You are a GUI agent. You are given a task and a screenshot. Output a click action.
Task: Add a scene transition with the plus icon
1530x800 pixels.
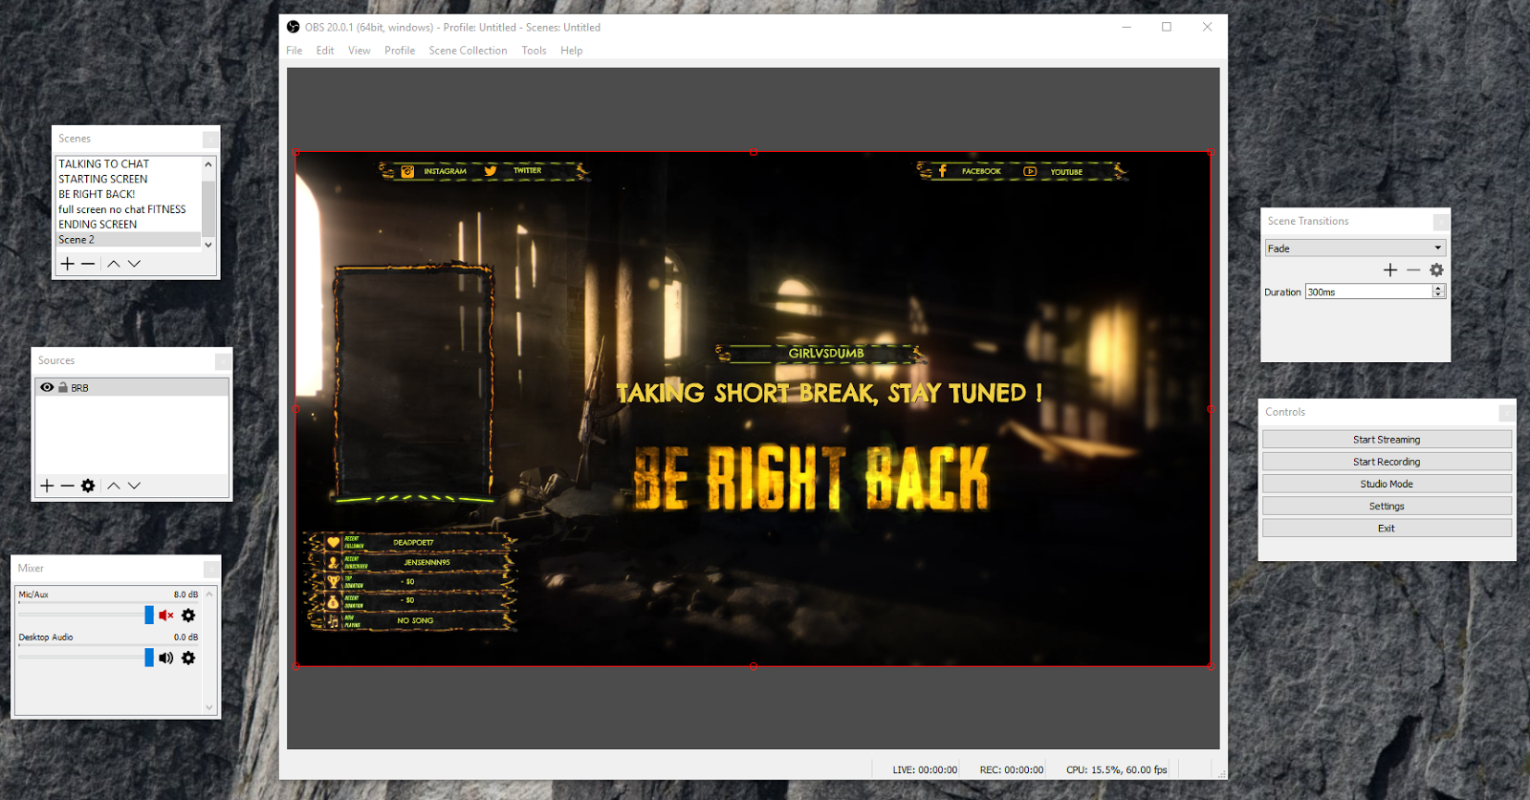click(1390, 270)
